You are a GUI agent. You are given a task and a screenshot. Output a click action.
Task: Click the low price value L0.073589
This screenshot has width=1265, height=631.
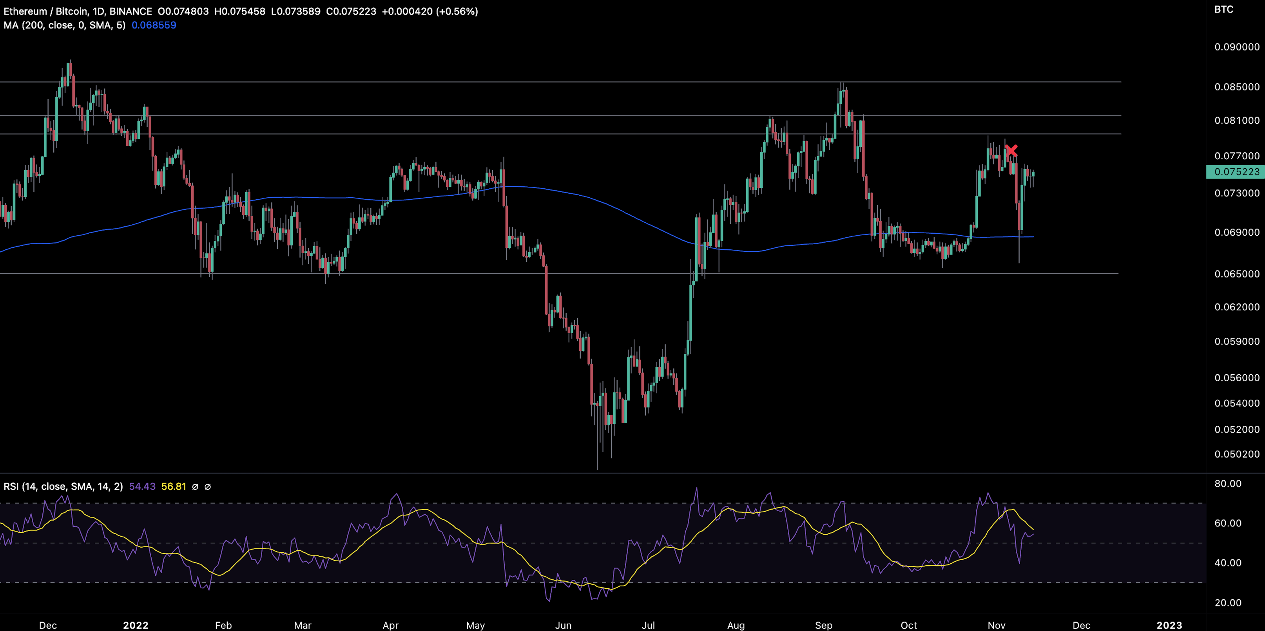pos(295,11)
